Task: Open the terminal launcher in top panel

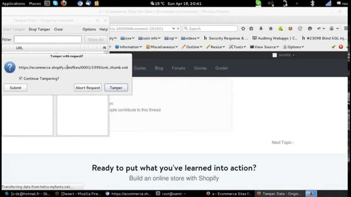Action: (x=47, y=4)
